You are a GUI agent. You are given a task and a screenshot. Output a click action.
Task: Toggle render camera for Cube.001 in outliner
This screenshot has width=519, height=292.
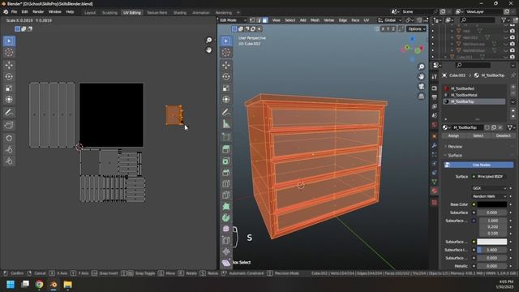[x=513, y=57]
